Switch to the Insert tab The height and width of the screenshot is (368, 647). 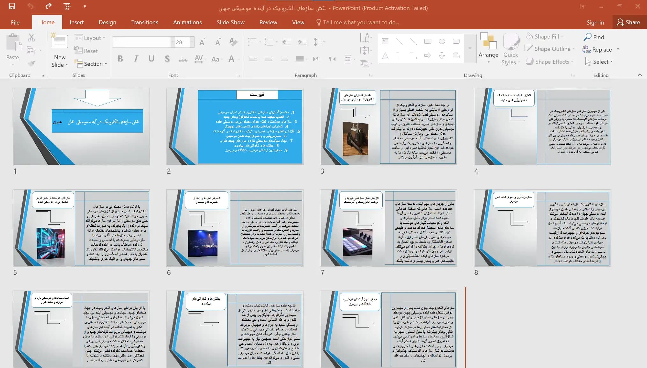click(x=77, y=22)
